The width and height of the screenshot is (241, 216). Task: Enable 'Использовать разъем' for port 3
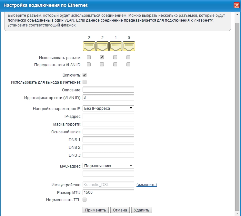[x=89, y=57]
